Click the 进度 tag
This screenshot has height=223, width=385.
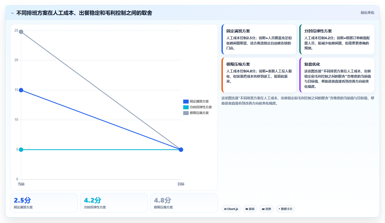click(x=266, y=209)
